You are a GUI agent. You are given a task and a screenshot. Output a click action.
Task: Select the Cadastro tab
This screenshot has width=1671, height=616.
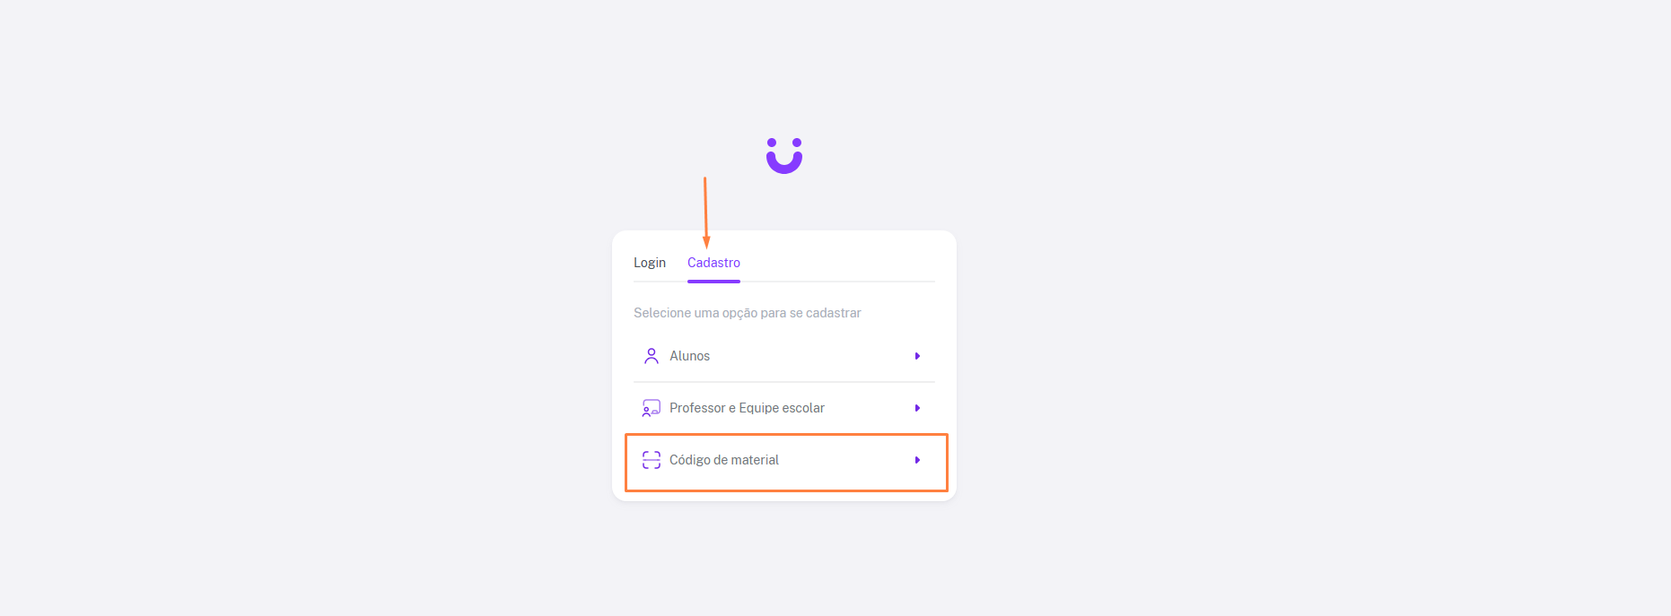coord(713,263)
